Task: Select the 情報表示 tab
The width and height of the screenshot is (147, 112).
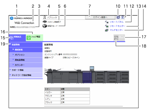Action: click(x=17, y=38)
